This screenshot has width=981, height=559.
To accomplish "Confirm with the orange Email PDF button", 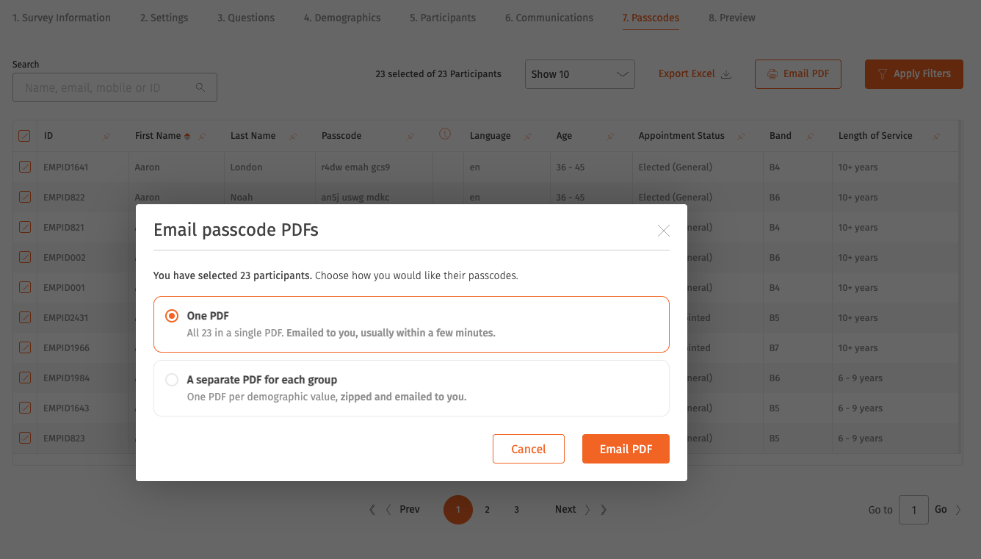I will pyautogui.click(x=626, y=449).
